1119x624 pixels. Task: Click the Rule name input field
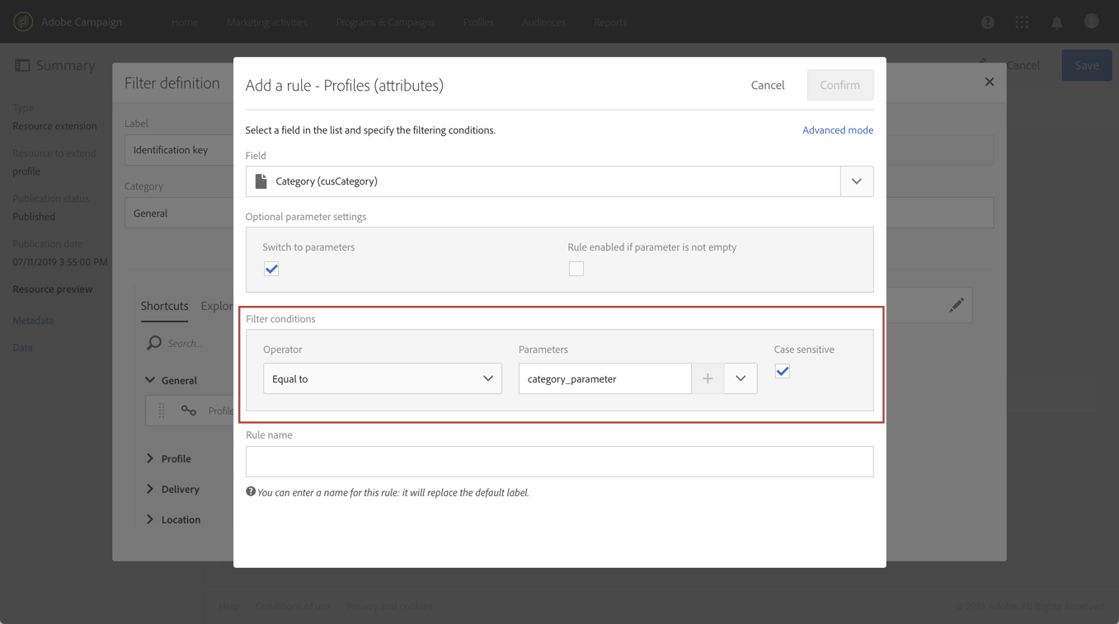click(559, 462)
